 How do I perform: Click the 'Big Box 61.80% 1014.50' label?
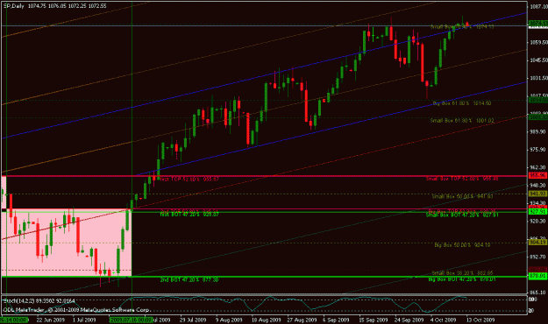(x=462, y=103)
